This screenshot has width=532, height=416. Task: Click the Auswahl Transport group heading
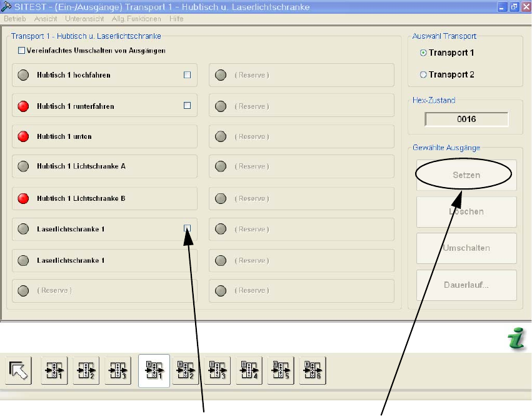[x=444, y=36]
